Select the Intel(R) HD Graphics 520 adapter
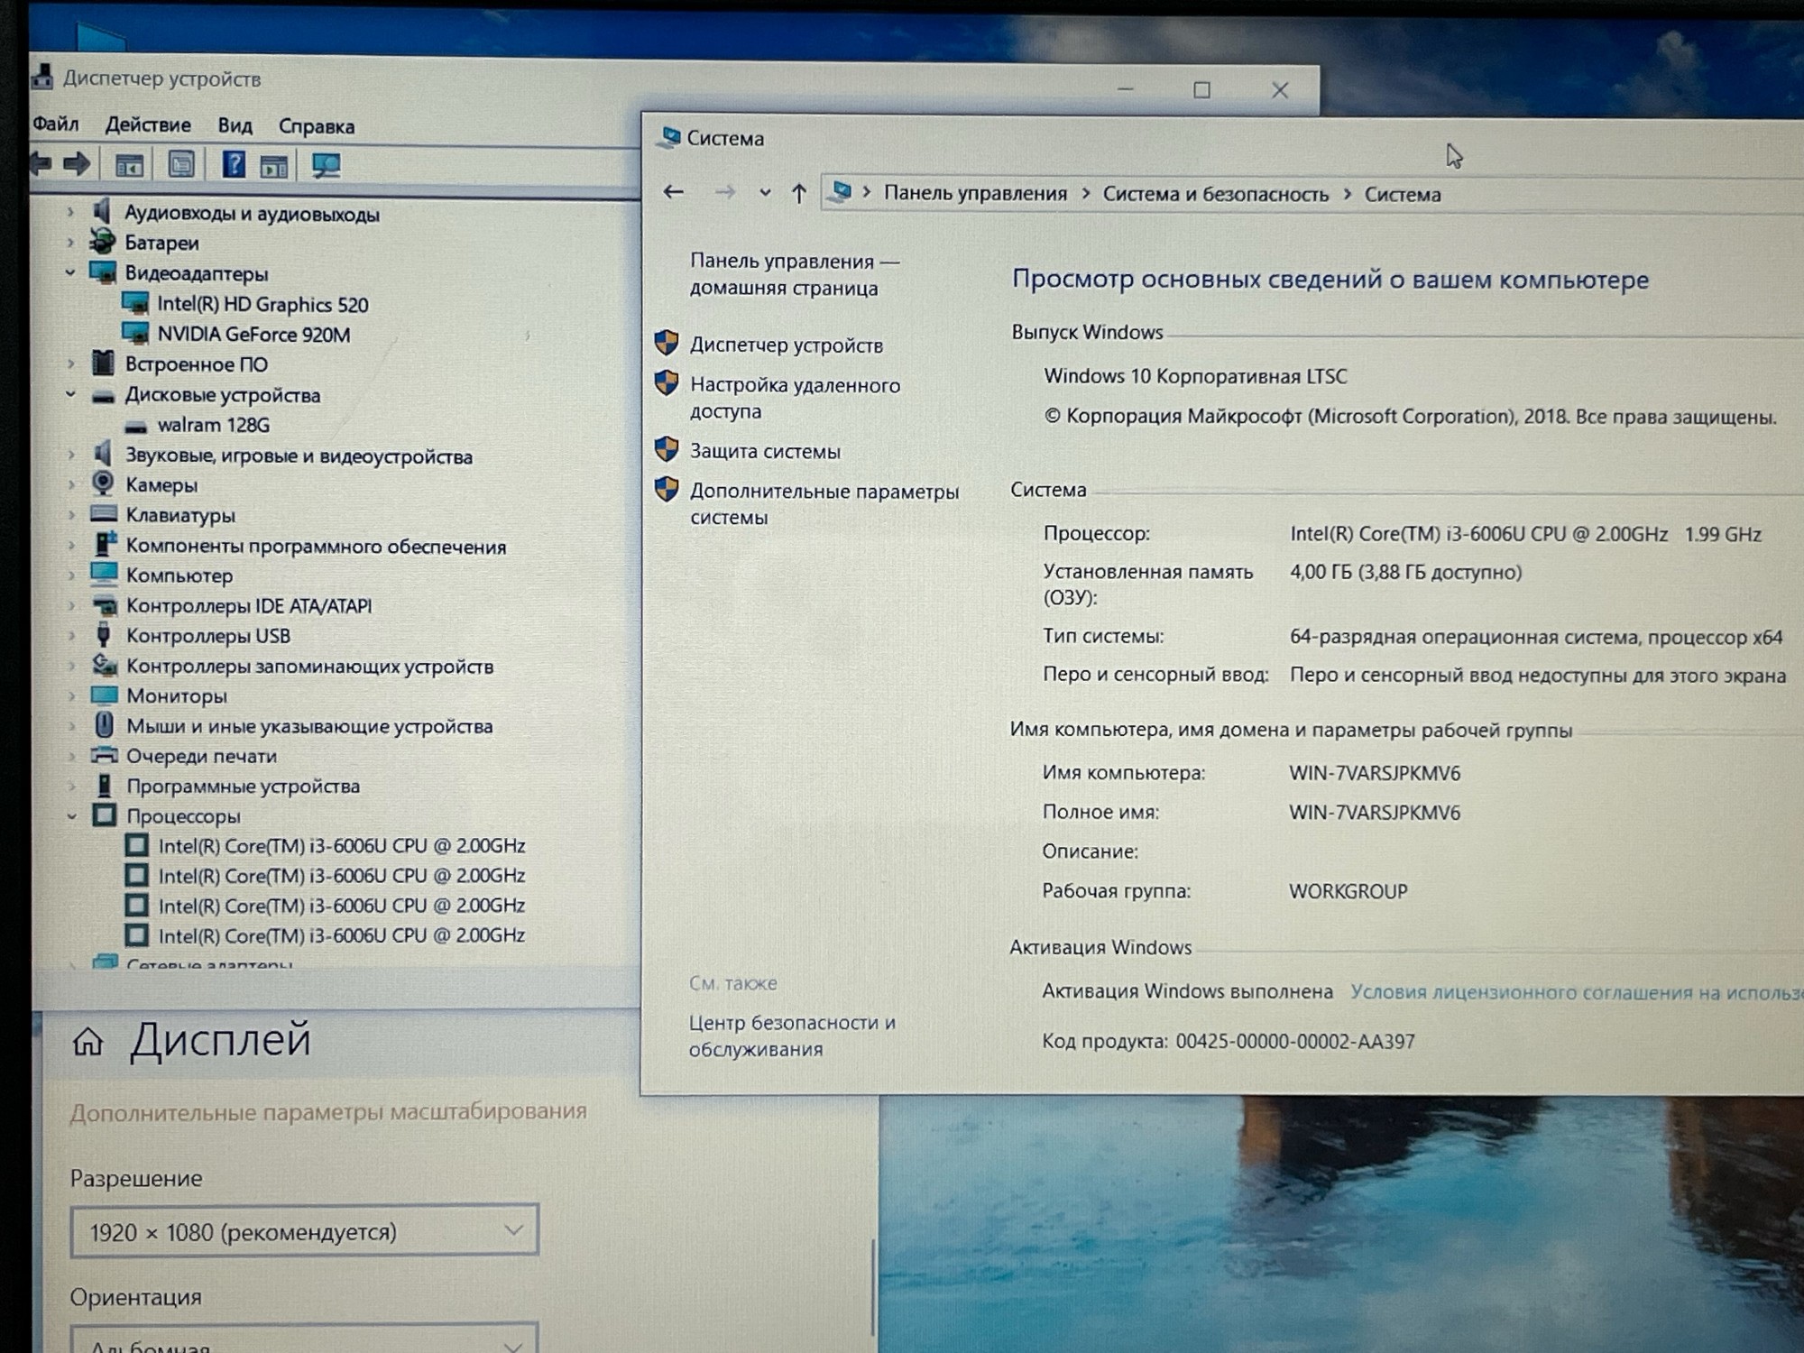 [262, 304]
